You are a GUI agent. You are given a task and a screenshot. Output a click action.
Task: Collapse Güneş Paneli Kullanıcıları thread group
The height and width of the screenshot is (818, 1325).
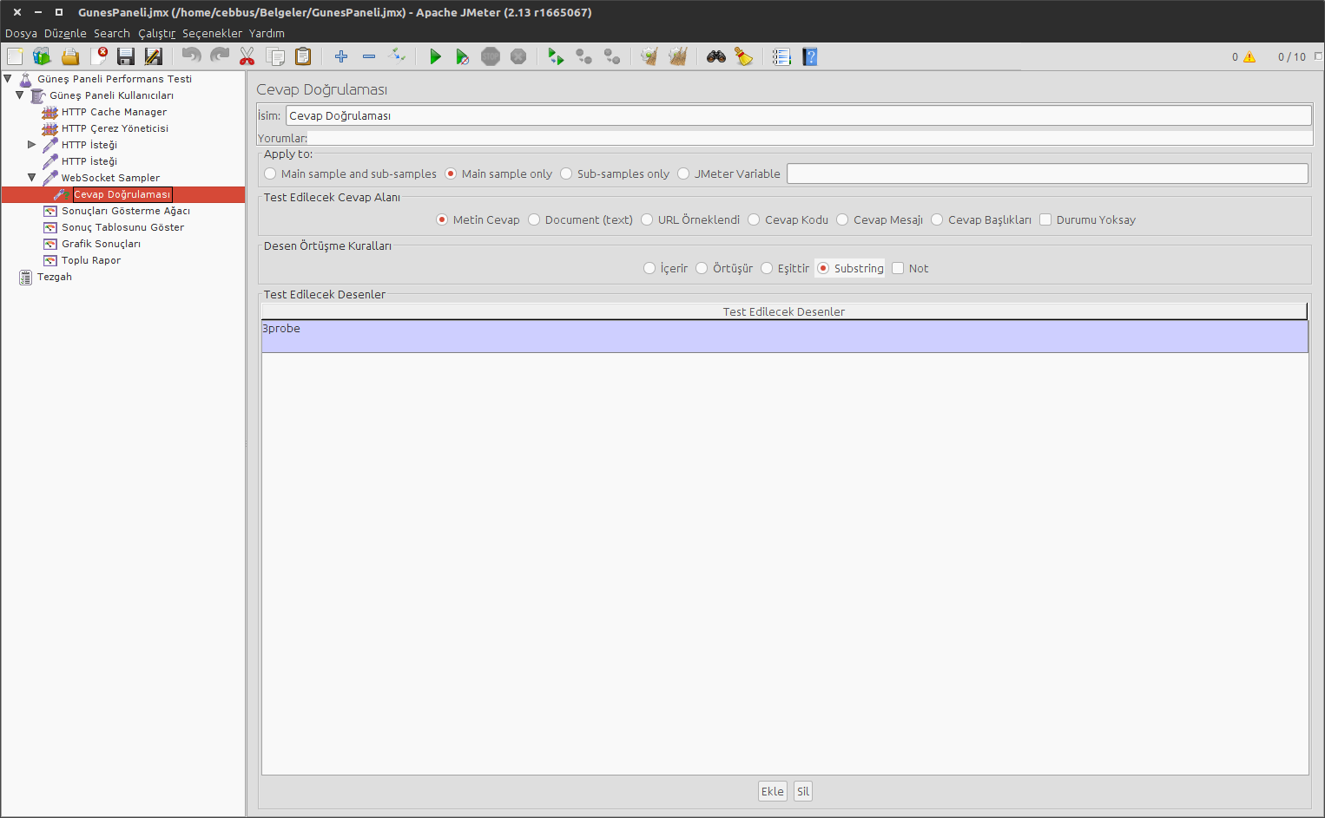tap(20, 95)
